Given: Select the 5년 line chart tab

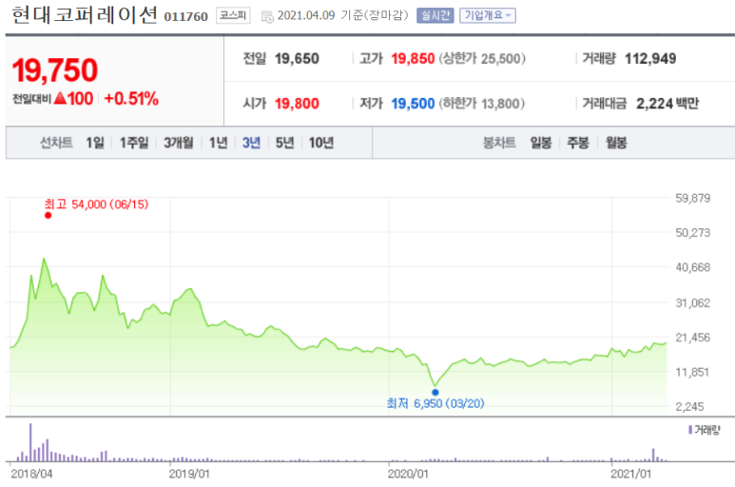Looking at the screenshot, I should point(284,143).
